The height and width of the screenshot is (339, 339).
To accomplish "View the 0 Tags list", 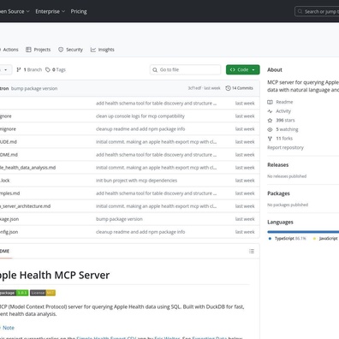I will (56, 69).
